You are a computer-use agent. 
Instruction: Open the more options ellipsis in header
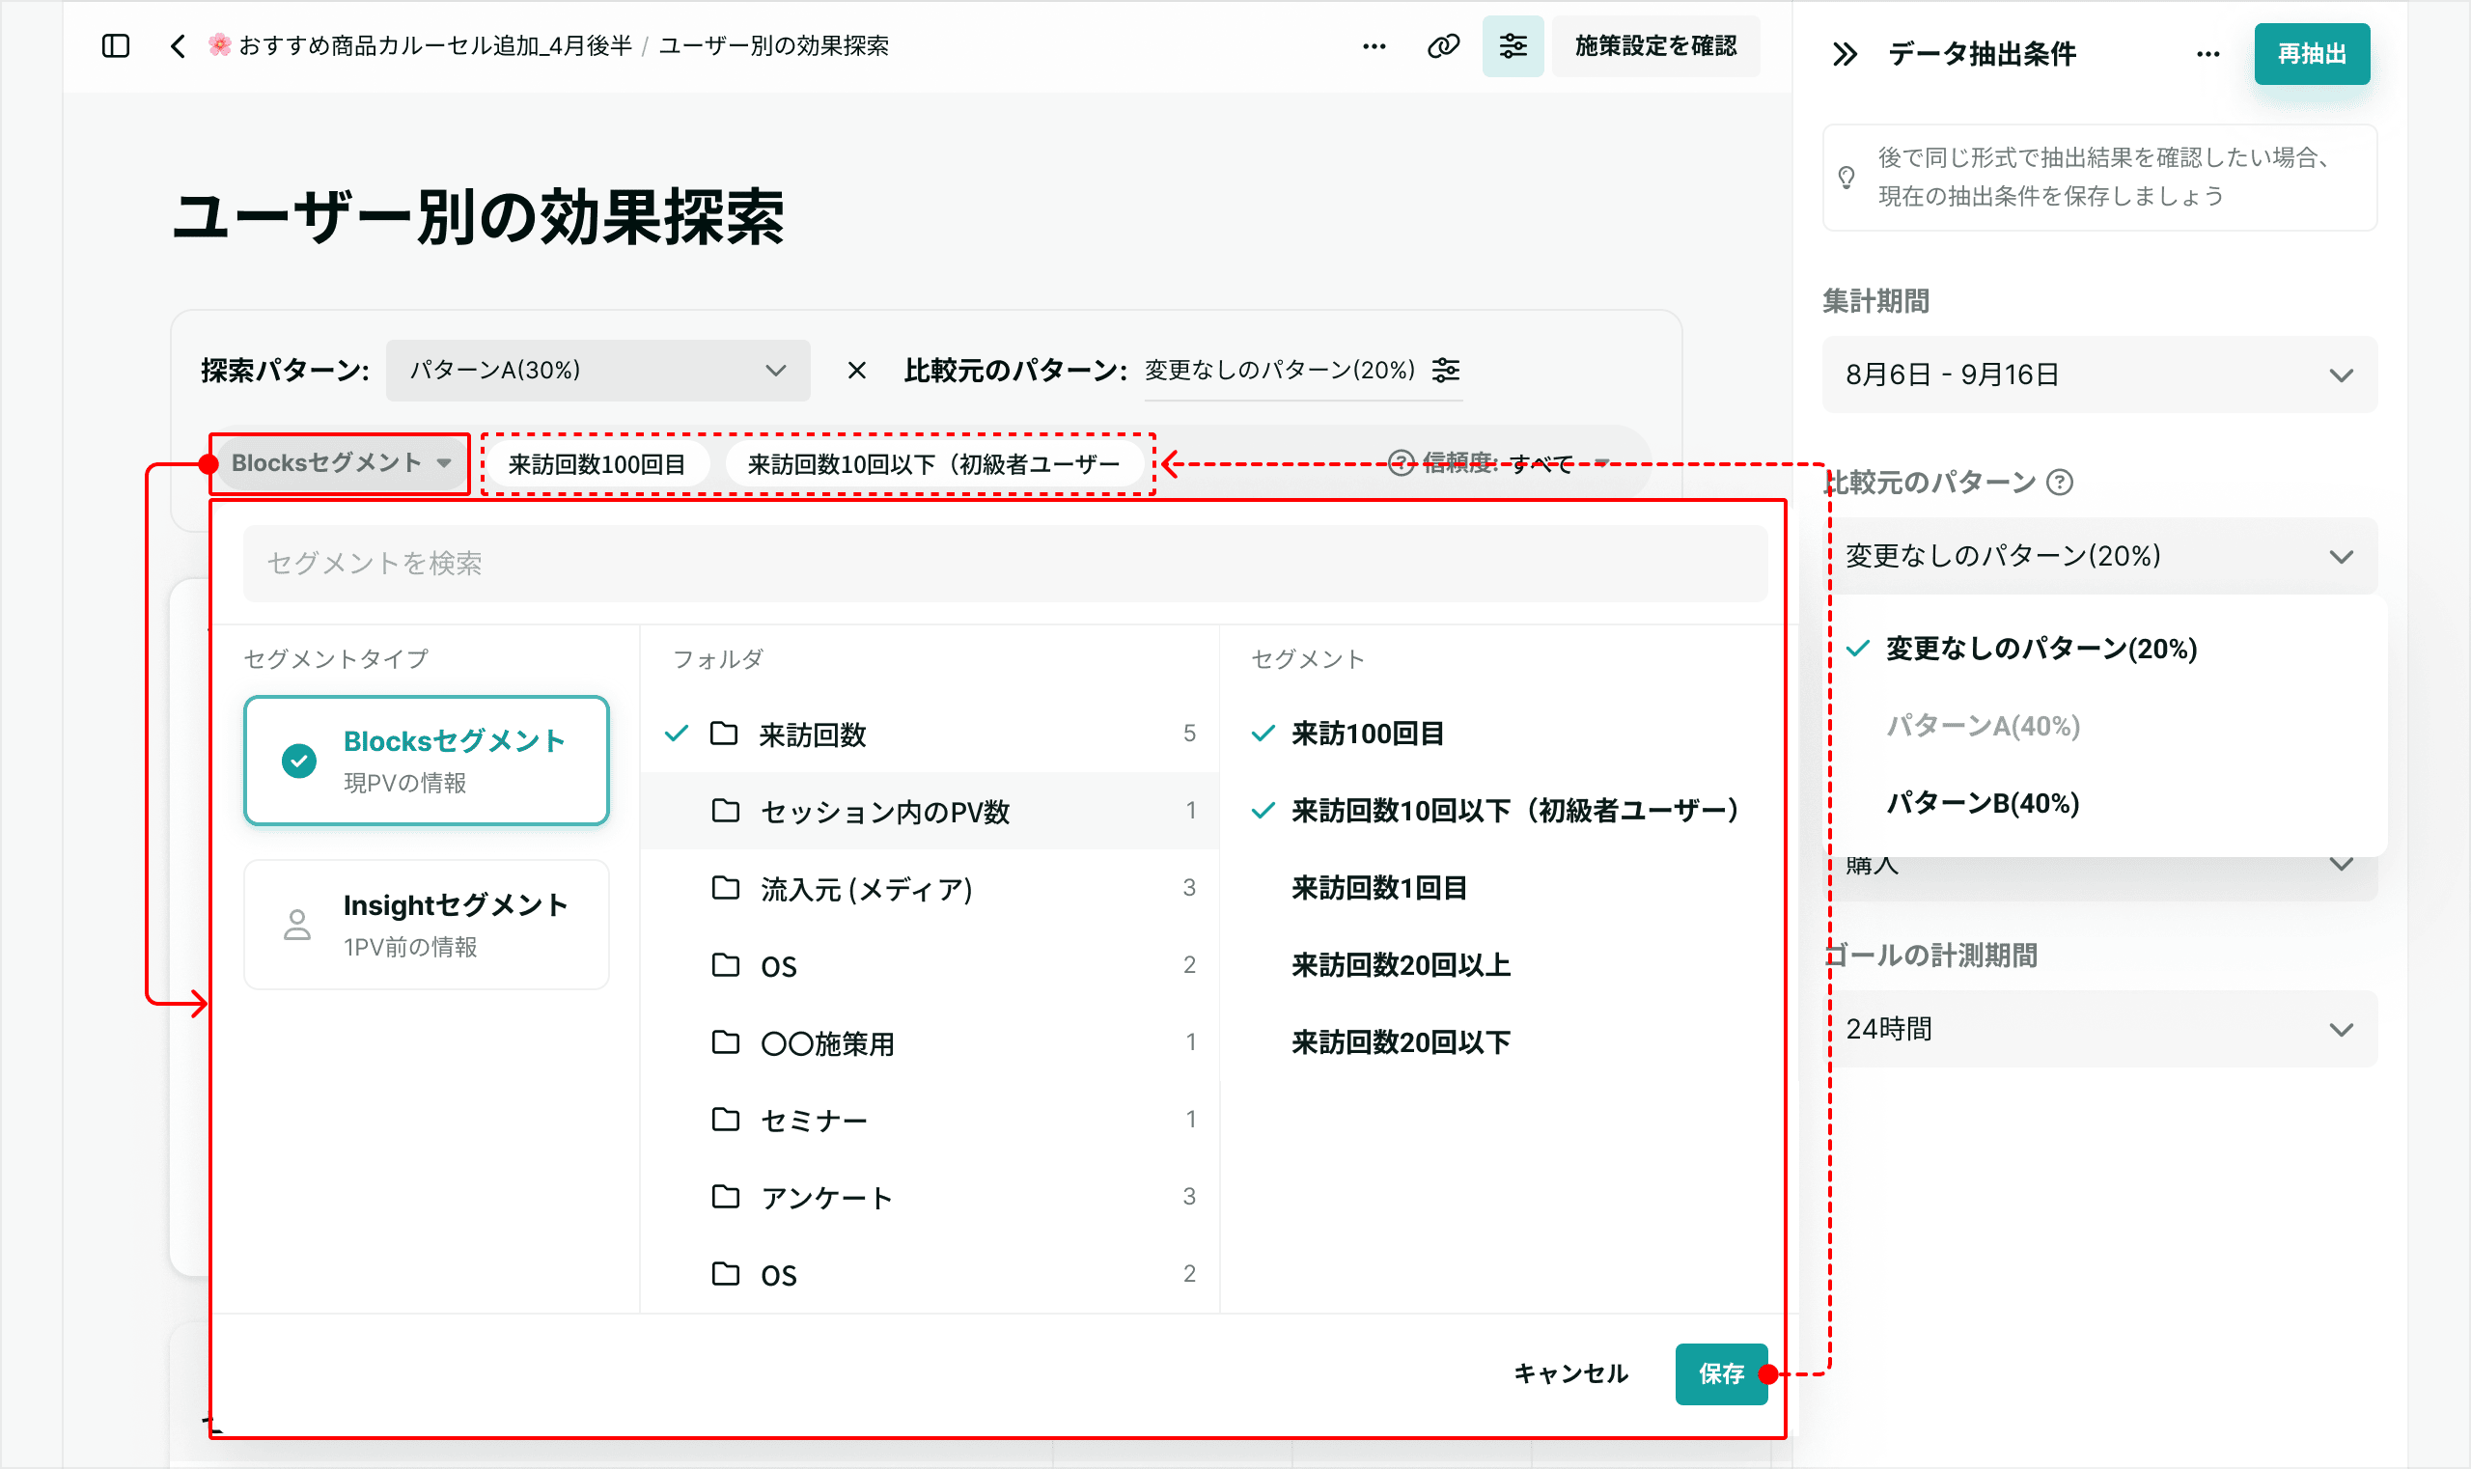click(x=1374, y=46)
